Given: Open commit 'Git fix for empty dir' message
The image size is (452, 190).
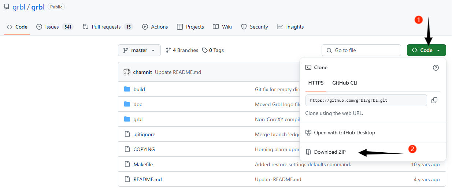Looking at the screenshot, I should coord(277,89).
